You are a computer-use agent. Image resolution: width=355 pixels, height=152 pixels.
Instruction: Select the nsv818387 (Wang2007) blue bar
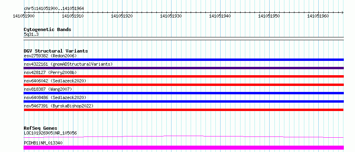183,93
